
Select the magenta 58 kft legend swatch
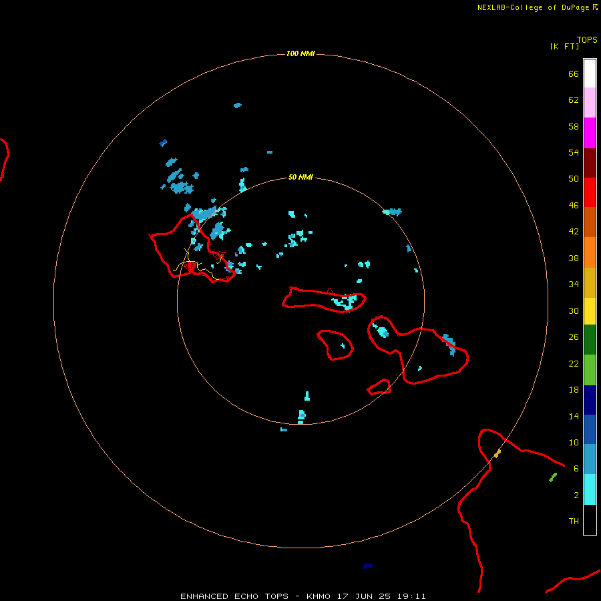590,133
